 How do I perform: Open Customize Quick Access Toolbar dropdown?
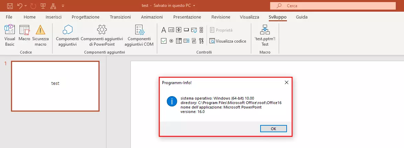(62, 6)
